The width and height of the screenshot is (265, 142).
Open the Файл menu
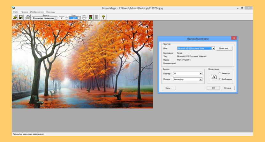[x=16, y=12]
